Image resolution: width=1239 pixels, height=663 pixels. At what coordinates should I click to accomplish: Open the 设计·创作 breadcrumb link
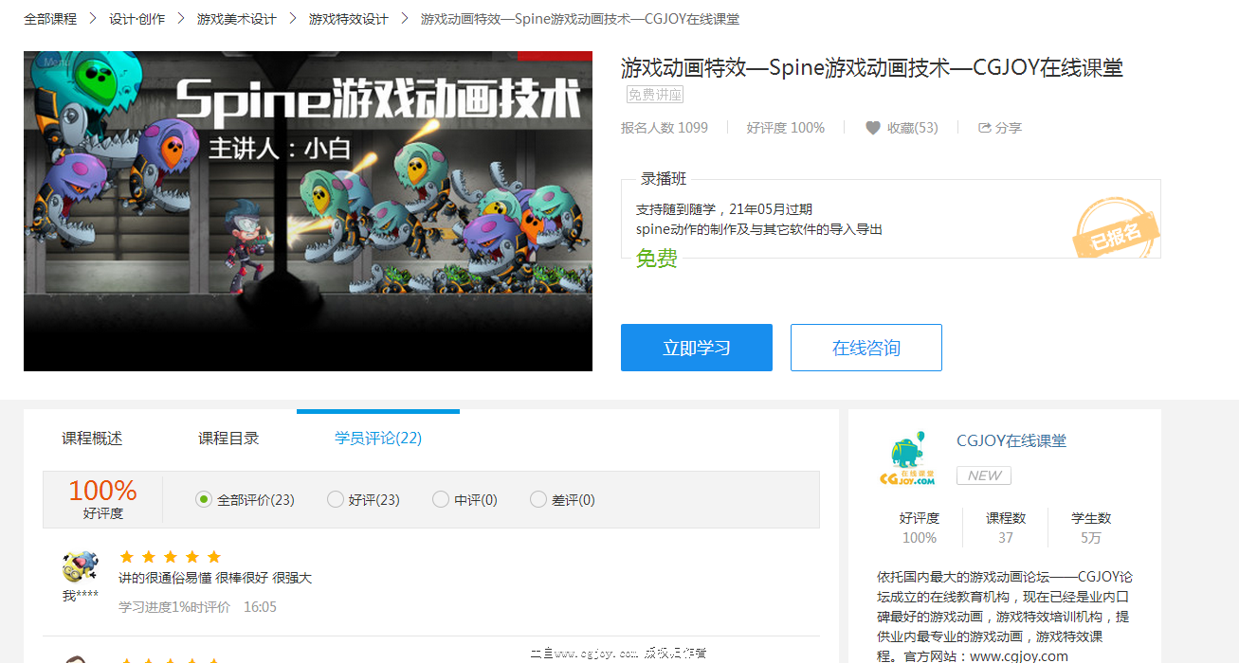pos(137,19)
